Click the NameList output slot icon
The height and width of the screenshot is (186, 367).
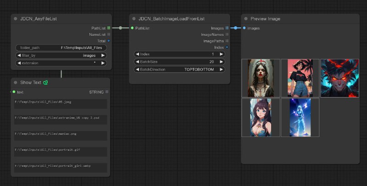tap(108, 34)
